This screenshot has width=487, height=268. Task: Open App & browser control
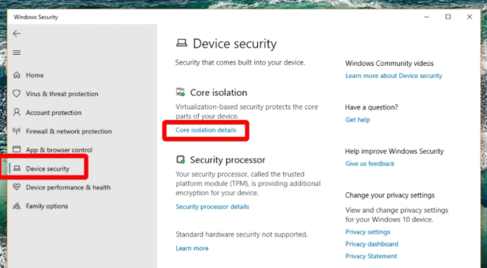(59, 150)
